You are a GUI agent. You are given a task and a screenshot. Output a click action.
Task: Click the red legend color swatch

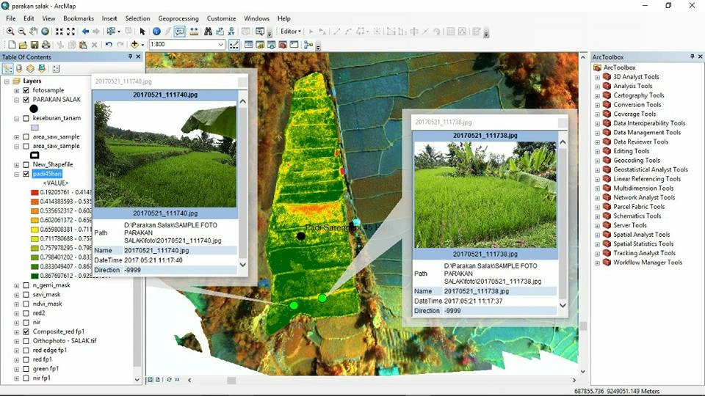pyautogui.click(x=35, y=192)
